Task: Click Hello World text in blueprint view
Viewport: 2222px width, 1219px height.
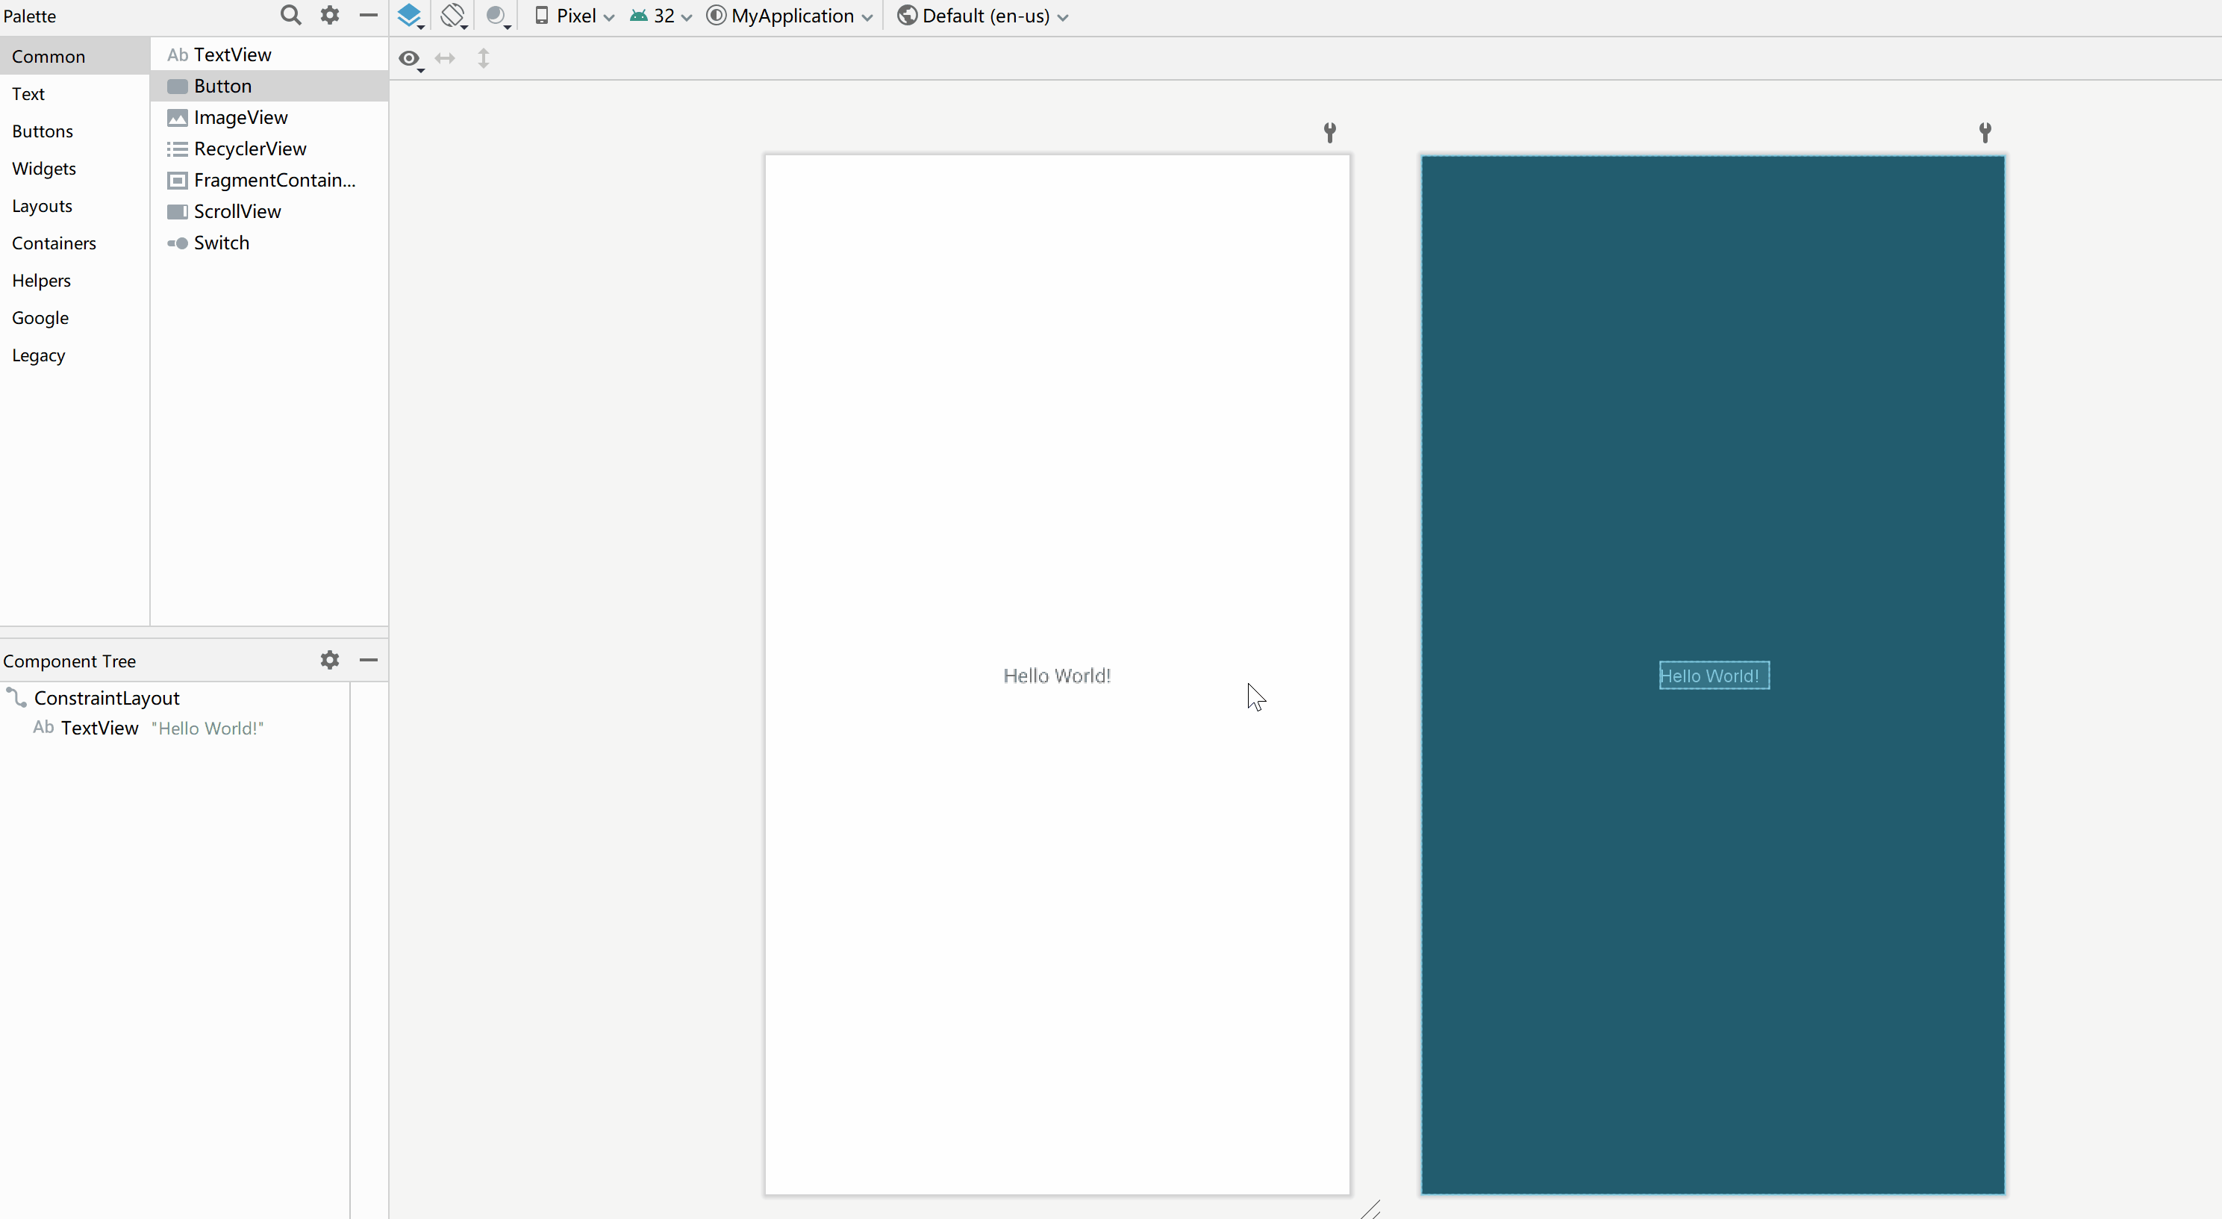Action: click(x=1713, y=676)
